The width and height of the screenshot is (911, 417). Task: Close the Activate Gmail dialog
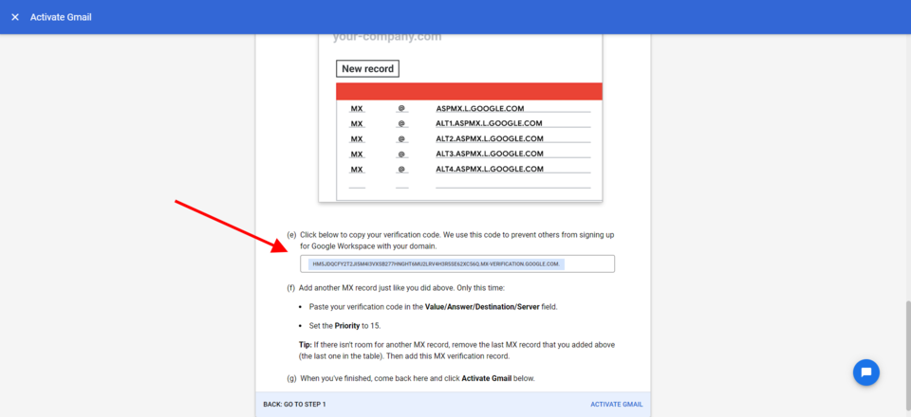(15, 17)
